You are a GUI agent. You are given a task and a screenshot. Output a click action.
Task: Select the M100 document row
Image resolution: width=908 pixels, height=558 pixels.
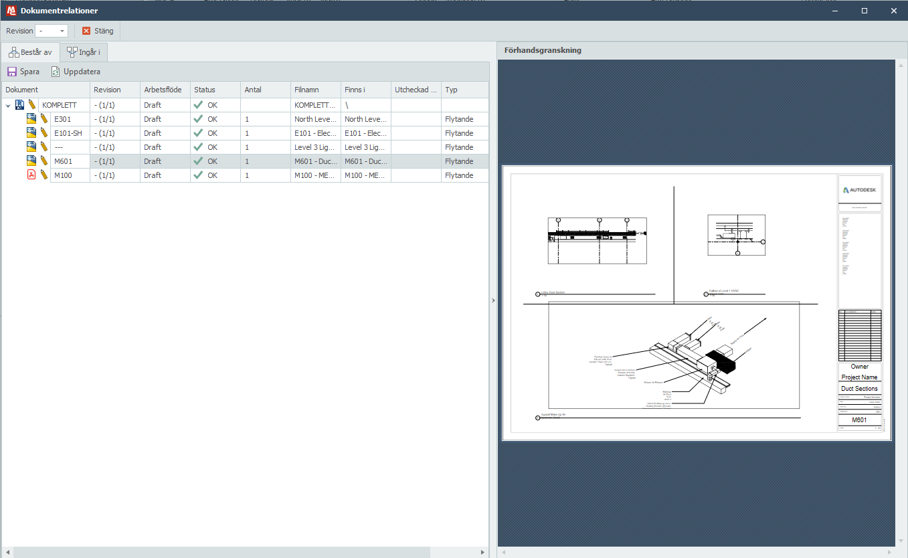[x=245, y=175]
